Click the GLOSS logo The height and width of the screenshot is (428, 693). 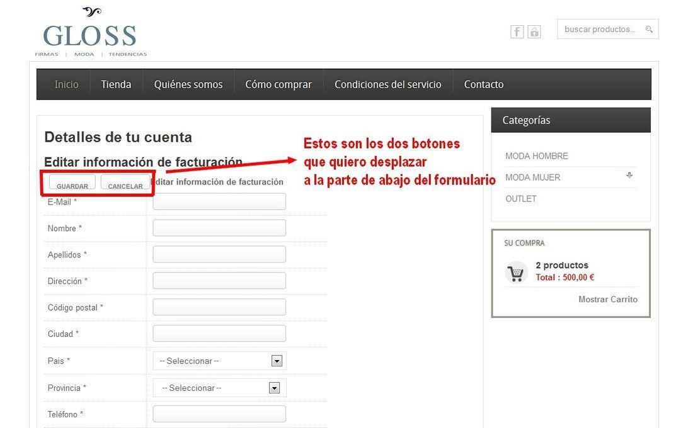(x=91, y=32)
